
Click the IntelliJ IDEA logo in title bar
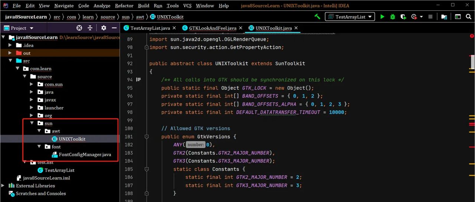(6, 6)
